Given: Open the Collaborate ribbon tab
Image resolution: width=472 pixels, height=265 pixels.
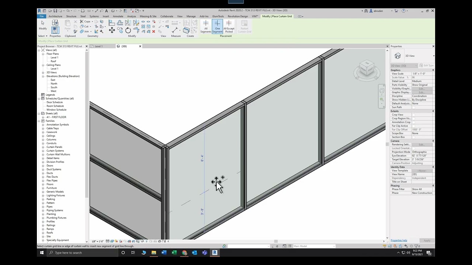Looking at the screenshot, I should coord(167,16).
